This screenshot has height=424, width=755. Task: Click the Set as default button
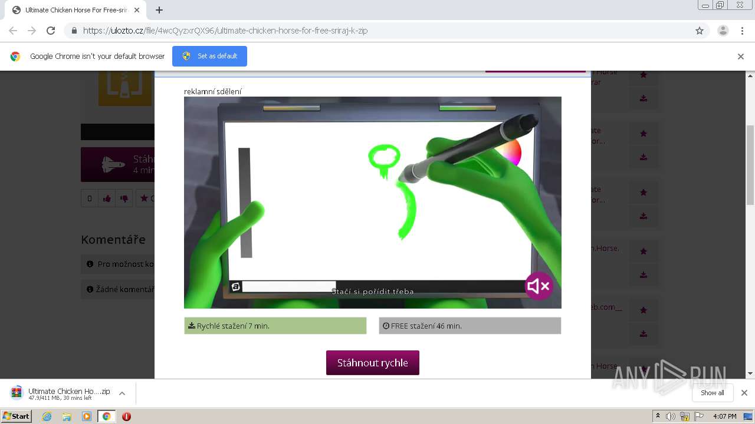209,56
